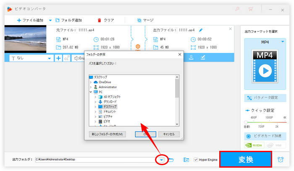Screen dimensions: 294x171
Task: Select ピクチャ folder
Action: point(108,116)
